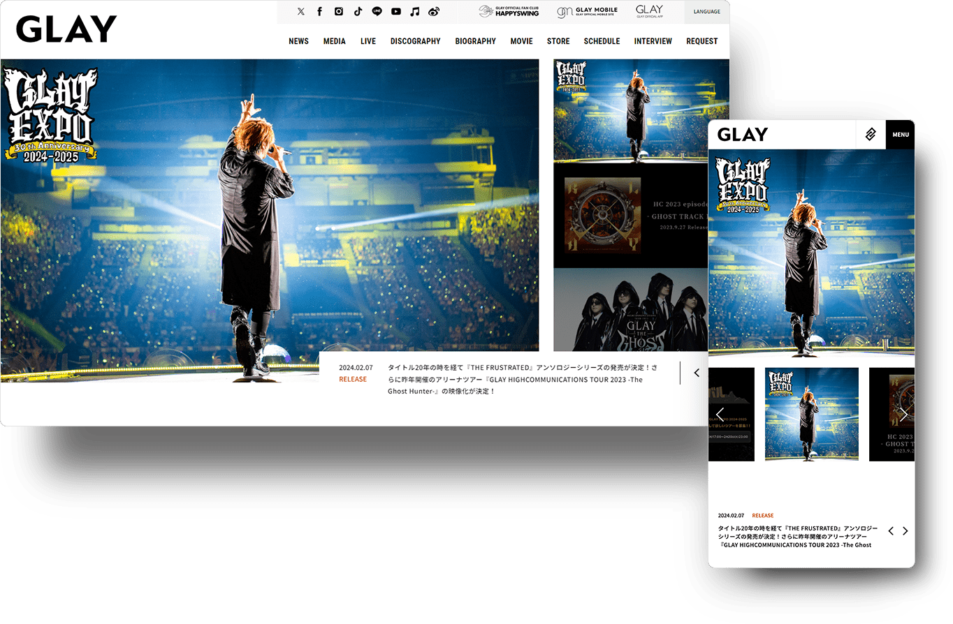953x624 pixels.
Task: Click left arrow on mobile thumbnail carousel
Action: pyautogui.click(x=720, y=415)
